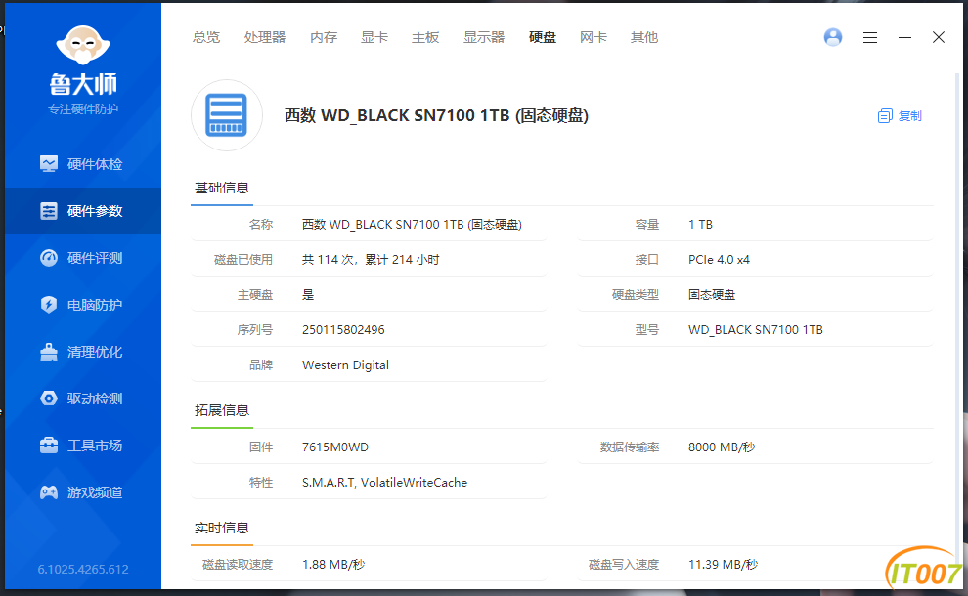Go to 电脑防护 section
The width and height of the screenshot is (968, 596).
pyautogui.click(x=83, y=305)
